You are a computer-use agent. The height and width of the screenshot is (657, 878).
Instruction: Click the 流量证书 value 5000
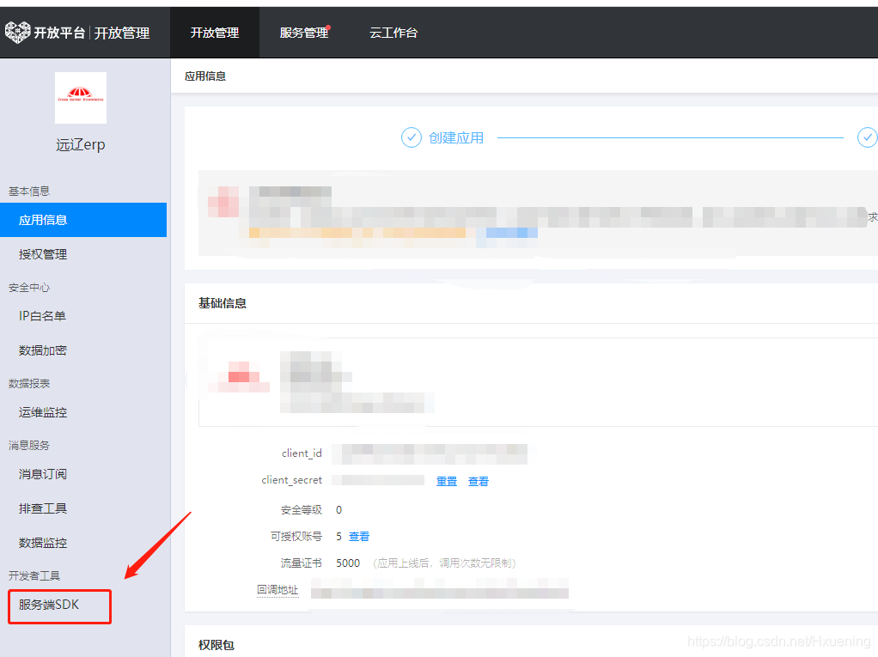(x=348, y=563)
